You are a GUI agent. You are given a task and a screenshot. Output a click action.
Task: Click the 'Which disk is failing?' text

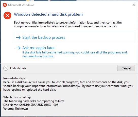17,97
